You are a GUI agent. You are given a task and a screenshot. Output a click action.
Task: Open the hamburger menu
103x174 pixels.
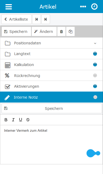9,7
